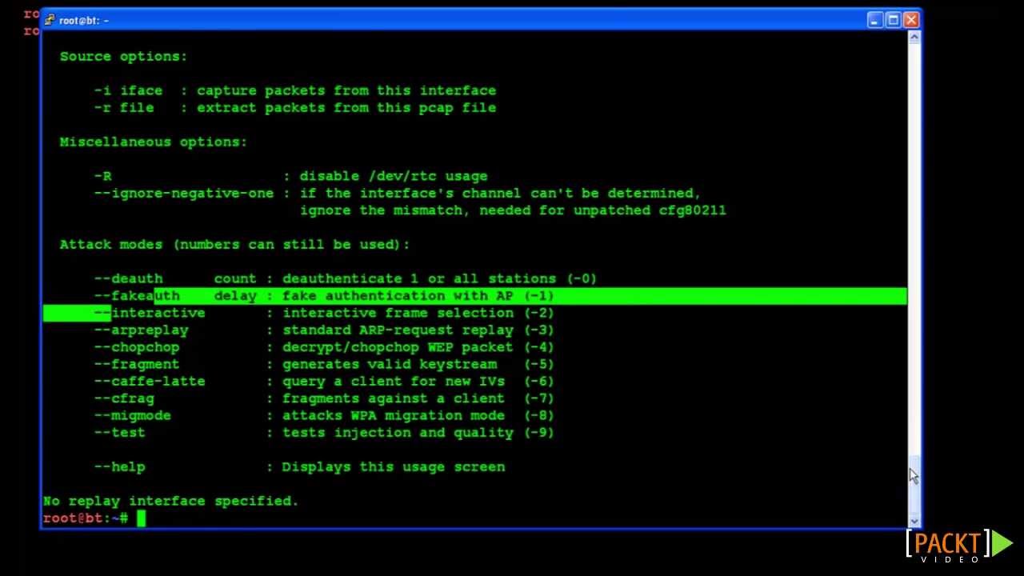
Task: Click 'tests injection and quality' description
Action: pos(398,433)
